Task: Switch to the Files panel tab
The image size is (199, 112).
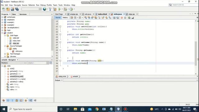Action: [x=14, y=14]
